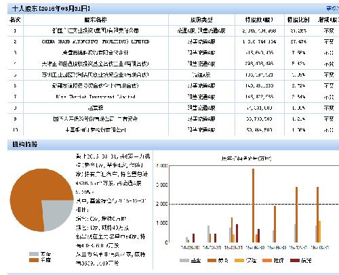Click the orange swatch in the pie legend

[34, 260]
